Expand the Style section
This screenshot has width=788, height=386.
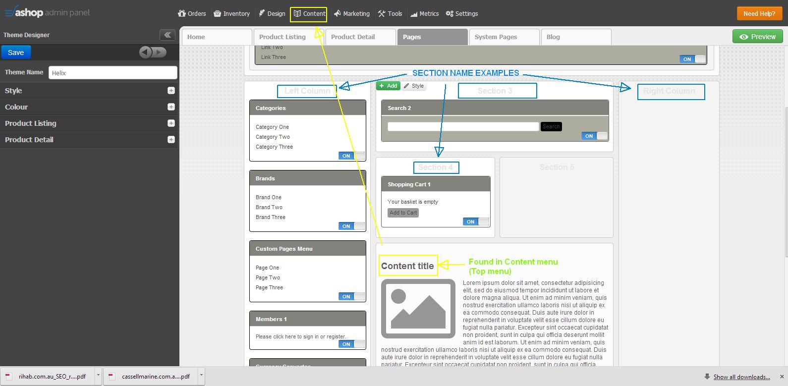click(x=171, y=91)
